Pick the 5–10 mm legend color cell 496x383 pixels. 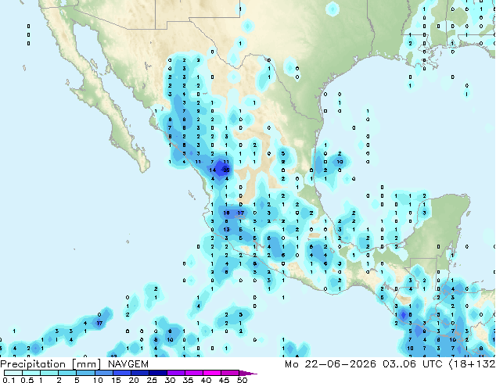pos(85,373)
